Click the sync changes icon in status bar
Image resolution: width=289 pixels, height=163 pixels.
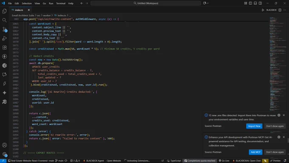(66, 160)
